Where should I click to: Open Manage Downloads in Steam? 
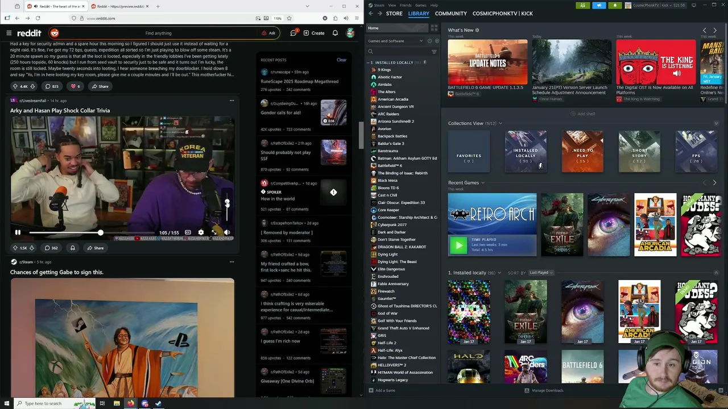tap(544, 390)
